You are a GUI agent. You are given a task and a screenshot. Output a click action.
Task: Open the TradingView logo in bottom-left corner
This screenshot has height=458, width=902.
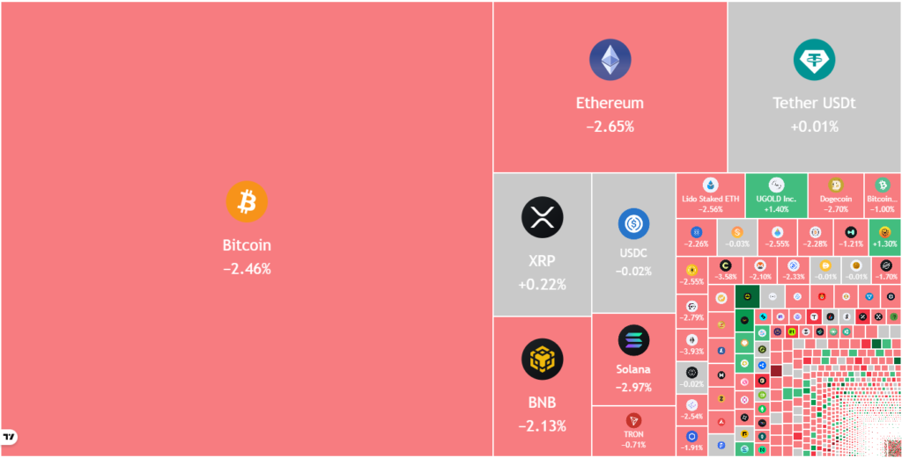(x=10, y=437)
